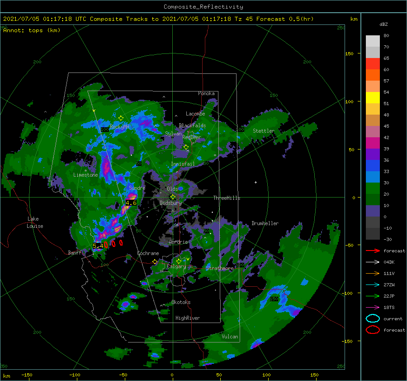407x381 pixels.
Task: Click the Cochrane town label
Action: (x=148, y=253)
